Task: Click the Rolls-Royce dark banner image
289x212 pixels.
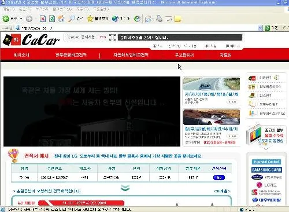Action: point(92,111)
